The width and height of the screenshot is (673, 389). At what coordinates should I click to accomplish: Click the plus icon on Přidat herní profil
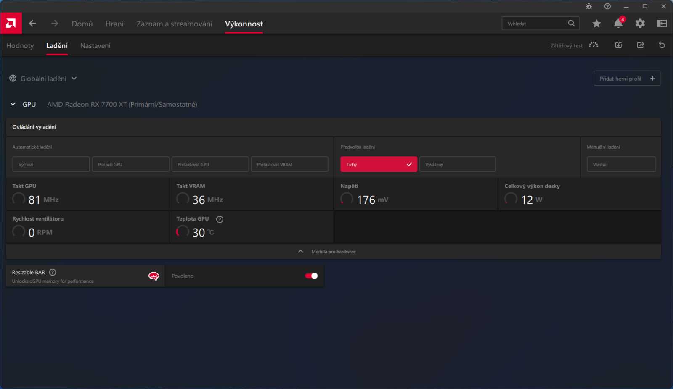pos(652,79)
